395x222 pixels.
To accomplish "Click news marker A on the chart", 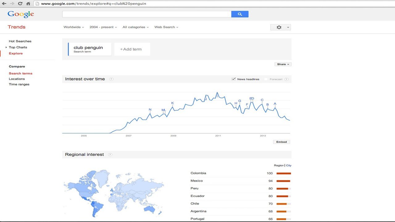I will coord(275,104).
